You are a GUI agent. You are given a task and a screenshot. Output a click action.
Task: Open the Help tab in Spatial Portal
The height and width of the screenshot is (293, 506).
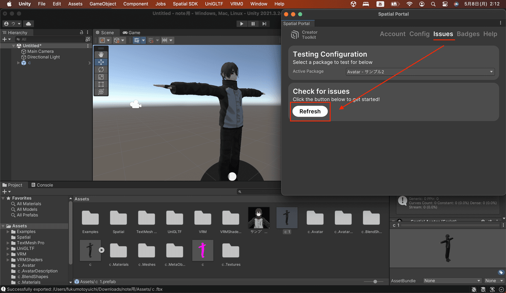click(490, 34)
